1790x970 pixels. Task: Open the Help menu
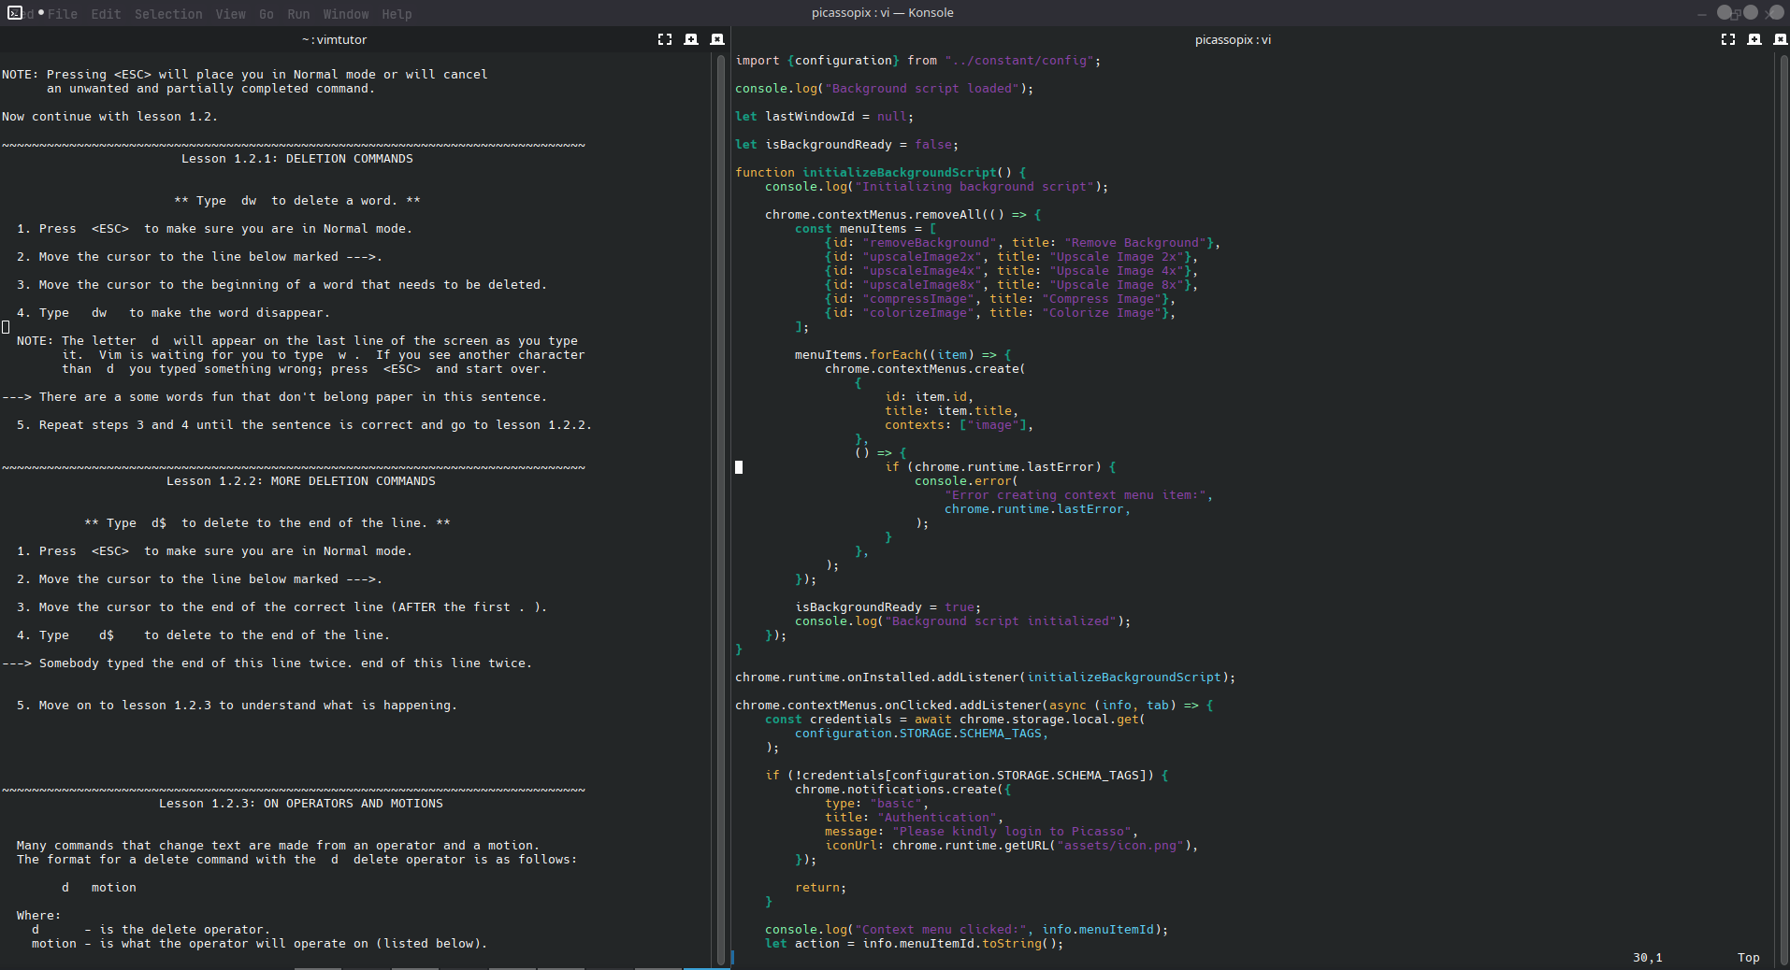tap(397, 14)
